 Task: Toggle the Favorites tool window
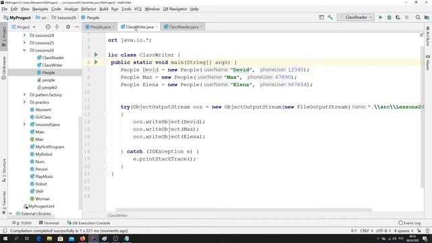tap(4, 202)
